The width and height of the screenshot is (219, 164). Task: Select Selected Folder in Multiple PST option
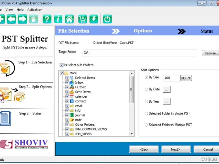146,125
